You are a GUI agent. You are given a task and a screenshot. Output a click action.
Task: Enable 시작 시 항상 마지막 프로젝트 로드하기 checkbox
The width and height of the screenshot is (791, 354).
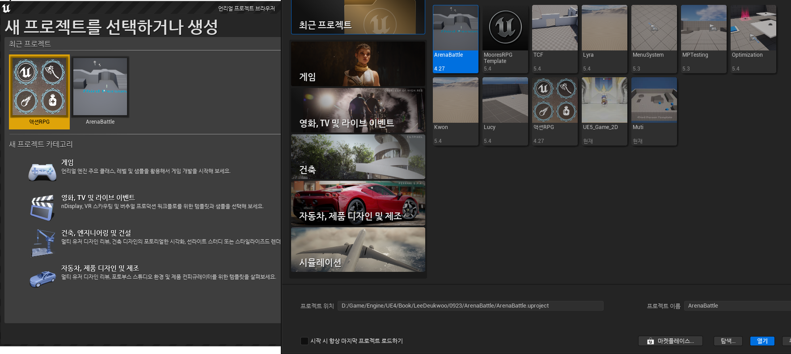(x=305, y=341)
